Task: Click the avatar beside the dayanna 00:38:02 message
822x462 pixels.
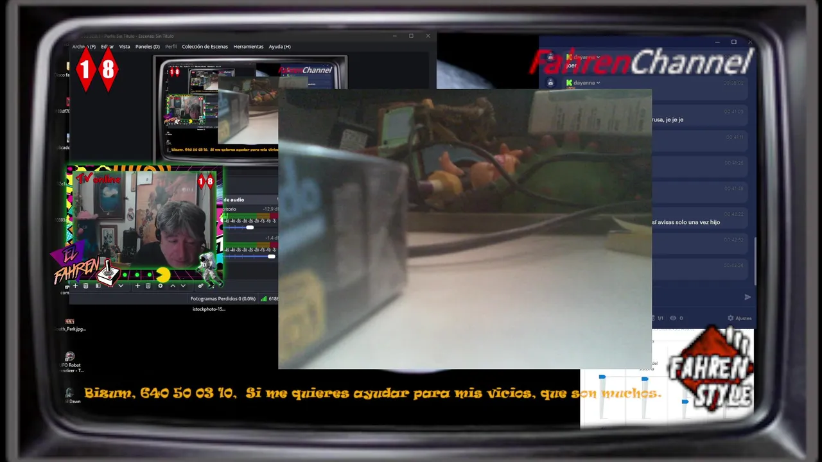Action: tap(550, 83)
